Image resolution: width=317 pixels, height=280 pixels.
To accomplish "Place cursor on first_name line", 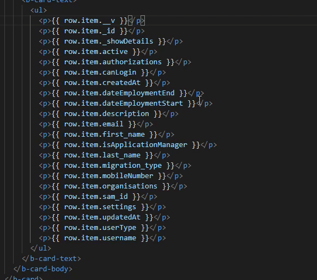I will tap(106, 134).
